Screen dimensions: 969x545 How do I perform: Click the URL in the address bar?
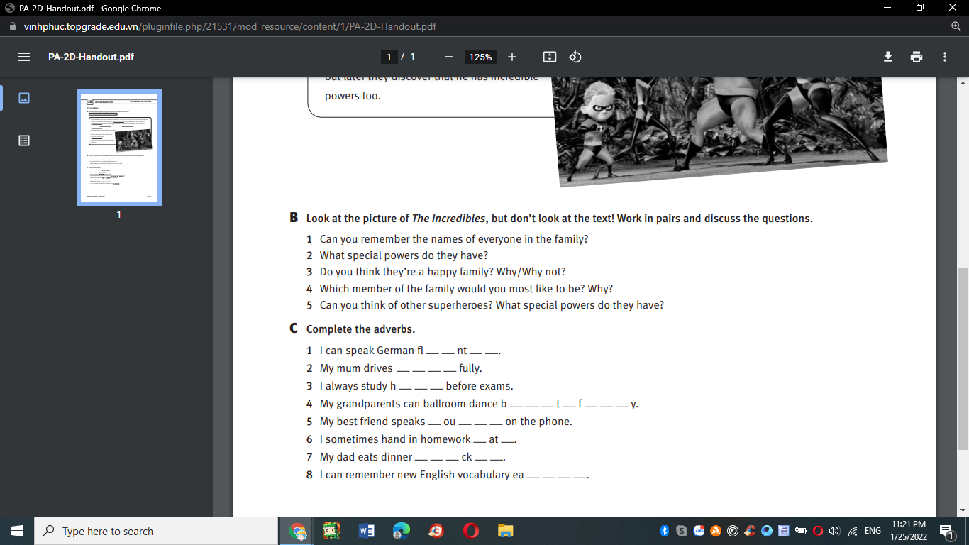click(231, 26)
